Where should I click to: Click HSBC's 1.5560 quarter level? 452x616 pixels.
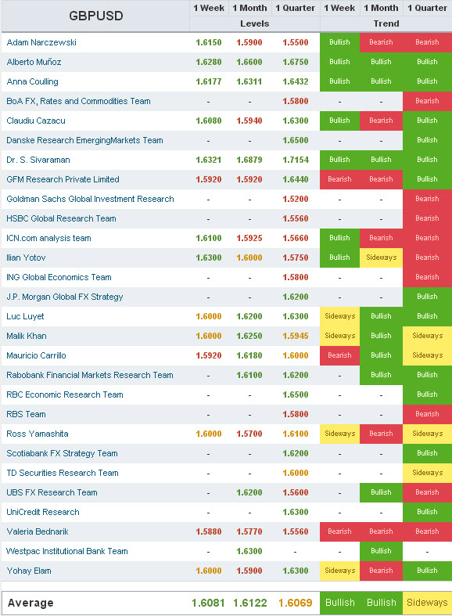point(296,219)
